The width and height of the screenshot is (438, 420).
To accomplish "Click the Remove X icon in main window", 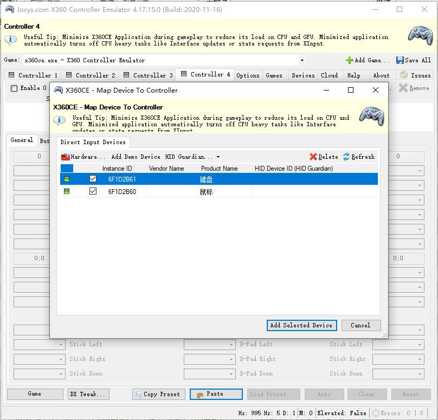I will coord(403,88).
